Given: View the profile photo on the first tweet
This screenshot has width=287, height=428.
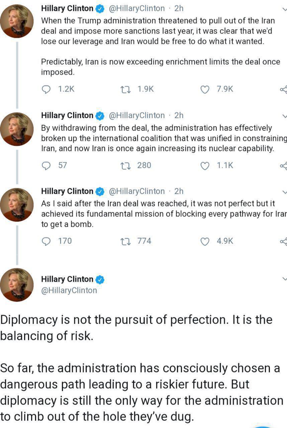Looking at the screenshot, I should 17,21.
